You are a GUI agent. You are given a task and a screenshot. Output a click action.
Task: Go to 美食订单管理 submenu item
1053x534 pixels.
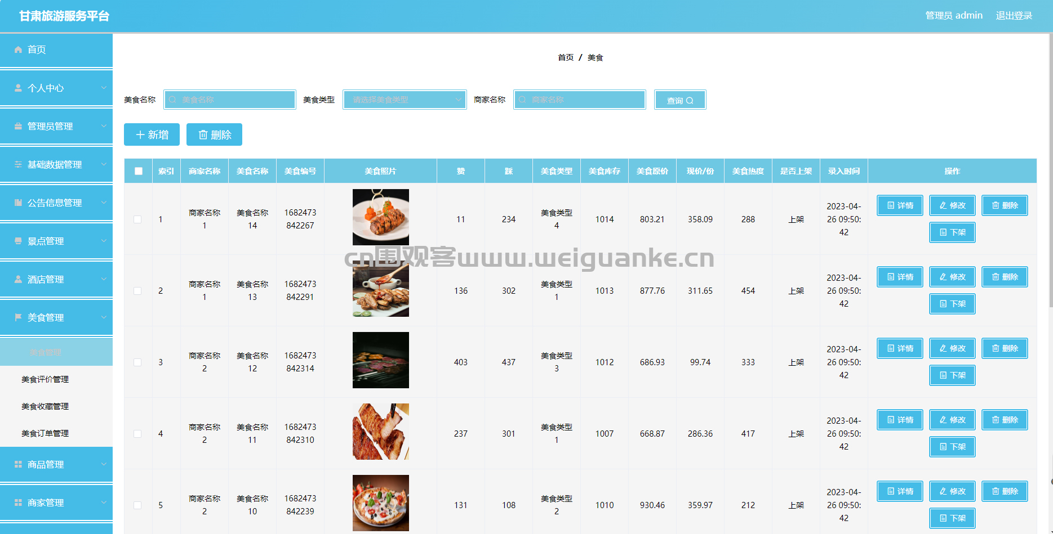click(45, 433)
